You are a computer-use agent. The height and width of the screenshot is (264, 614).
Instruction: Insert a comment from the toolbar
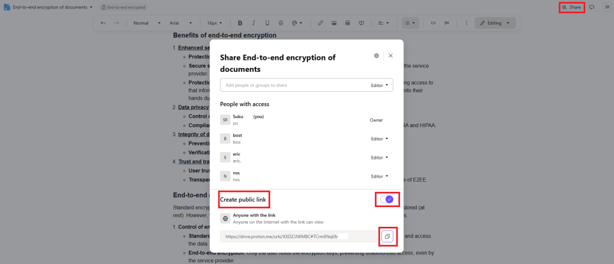pos(362,23)
